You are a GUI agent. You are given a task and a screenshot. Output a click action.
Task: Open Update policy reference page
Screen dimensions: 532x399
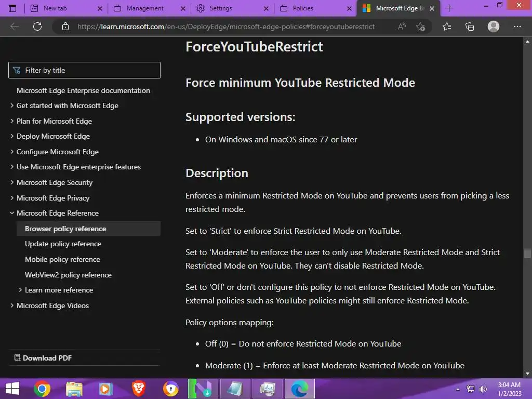(63, 244)
